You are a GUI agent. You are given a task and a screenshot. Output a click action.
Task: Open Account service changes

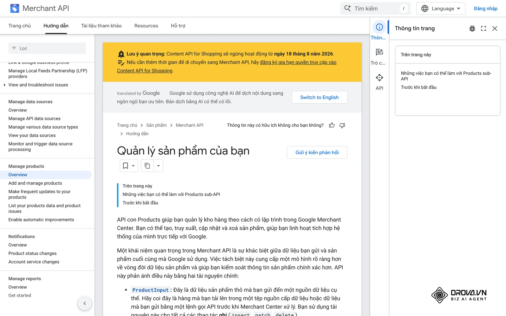click(34, 262)
